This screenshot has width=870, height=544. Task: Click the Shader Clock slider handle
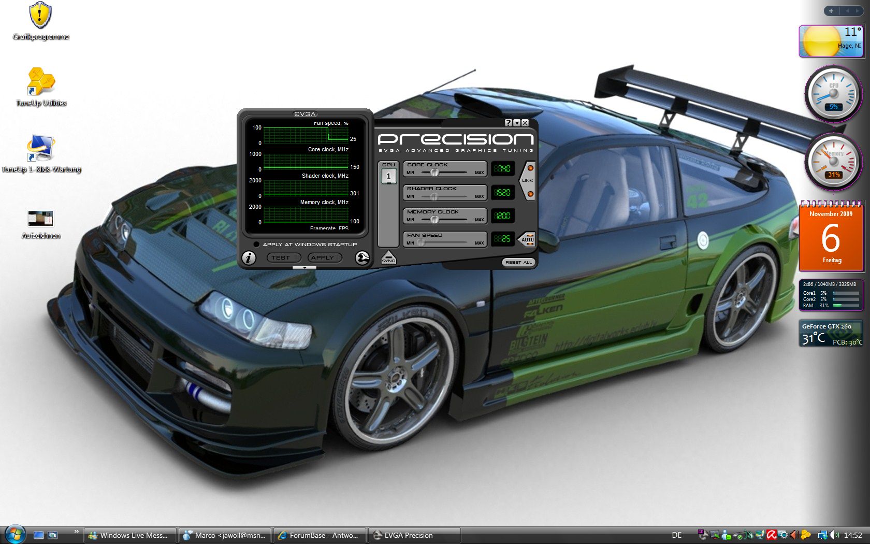pyautogui.click(x=434, y=196)
